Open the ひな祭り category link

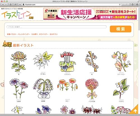(x=34, y=34)
